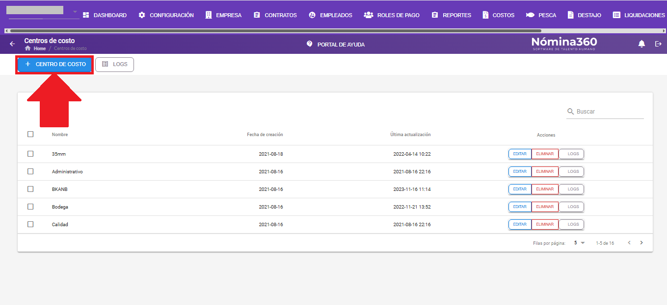Delete the Bodega cost center

[545, 207]
